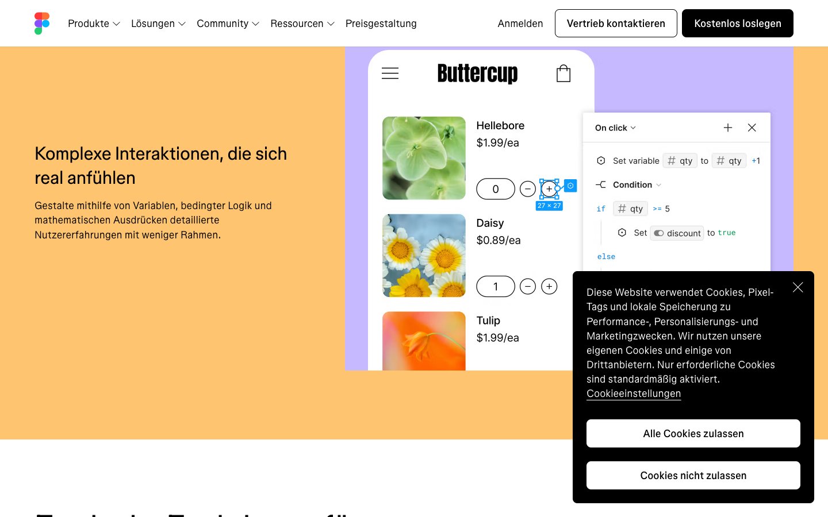Click the minus button for Daisy
This screenshot has width=828, height=517.
[527, 286]
